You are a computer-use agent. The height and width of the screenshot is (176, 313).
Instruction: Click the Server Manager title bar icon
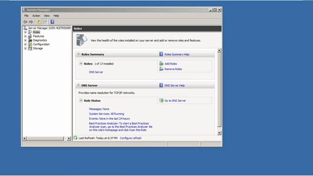(24, 10)
